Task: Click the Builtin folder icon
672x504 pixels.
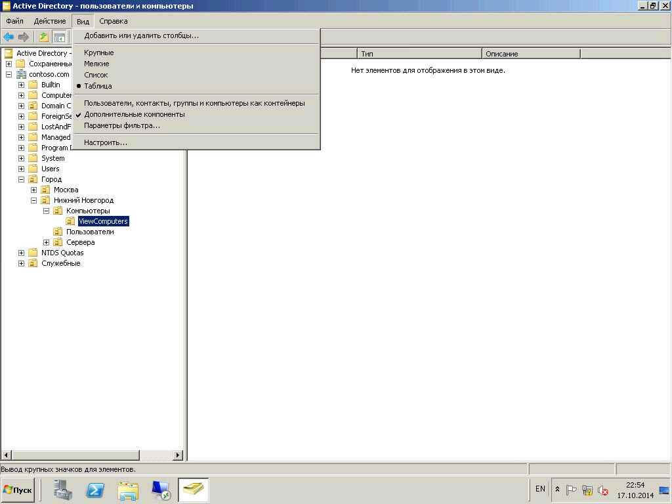Action: coord(33,85)
